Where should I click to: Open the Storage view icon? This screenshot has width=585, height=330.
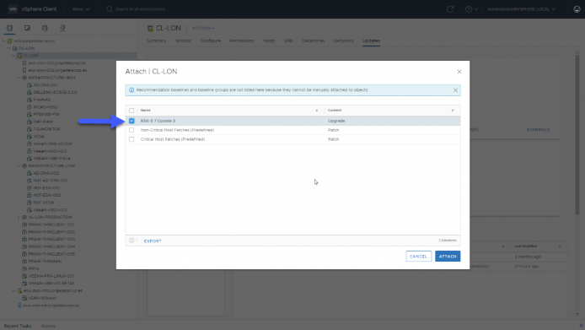coord(45,28)
